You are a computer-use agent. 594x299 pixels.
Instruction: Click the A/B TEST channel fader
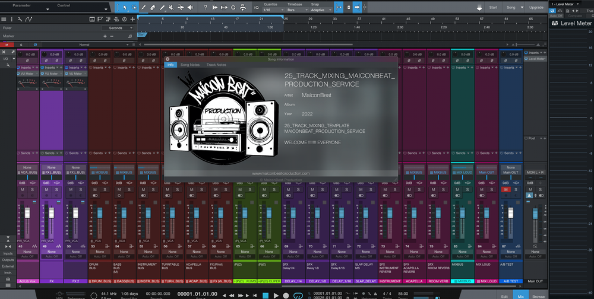click(x=511, y=213)
